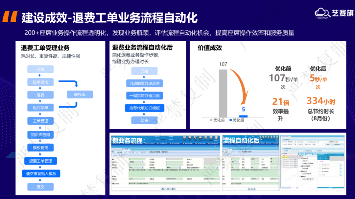Select the 推荐代填知识模板 step
Screen dimensions: 355x199
point(144,108)
